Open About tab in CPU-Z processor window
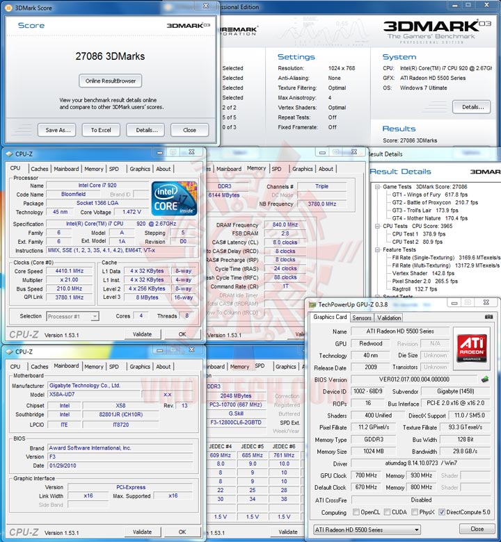Screen dimensions: 501x542 [163, 169]
